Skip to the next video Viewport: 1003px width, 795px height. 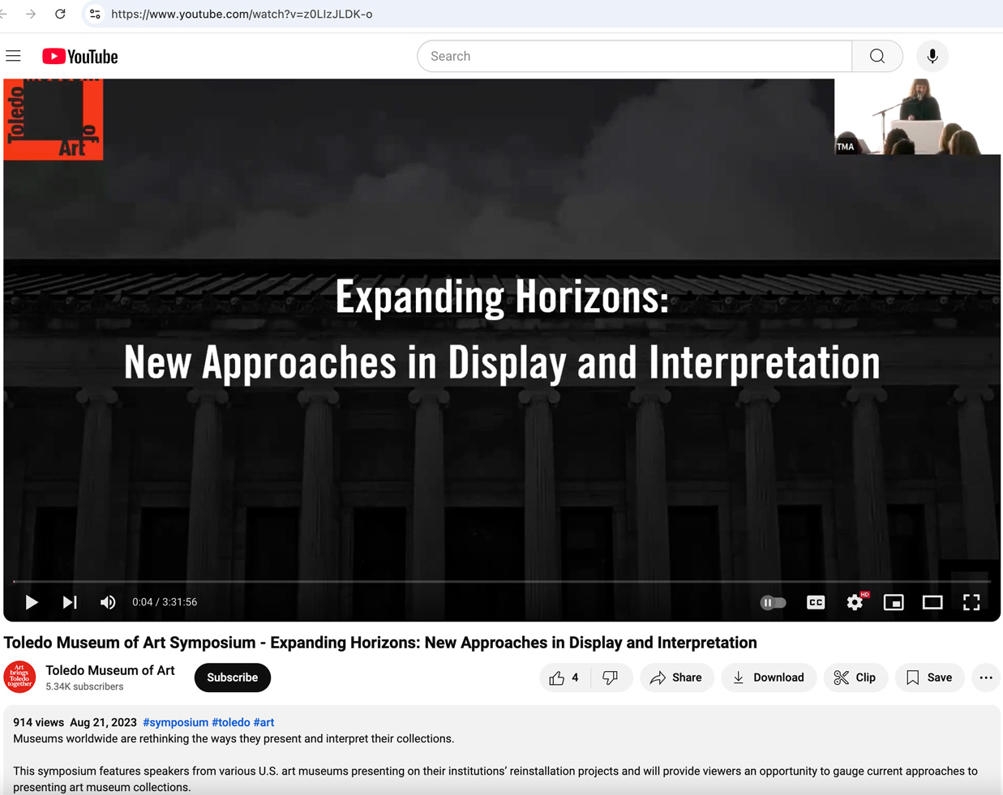70,602
